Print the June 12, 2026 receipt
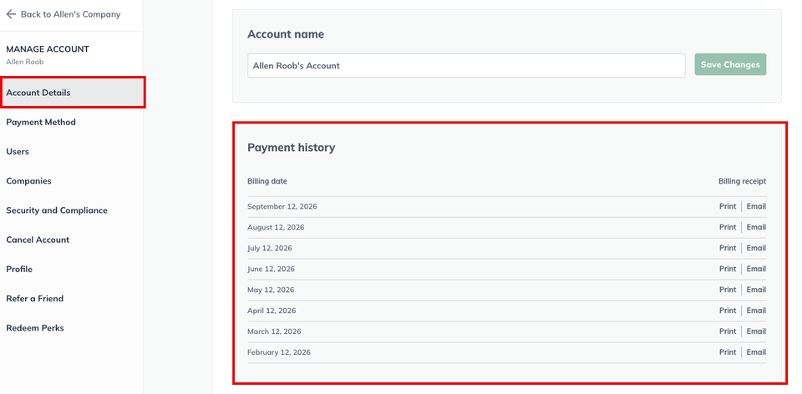 pos(728,269)
